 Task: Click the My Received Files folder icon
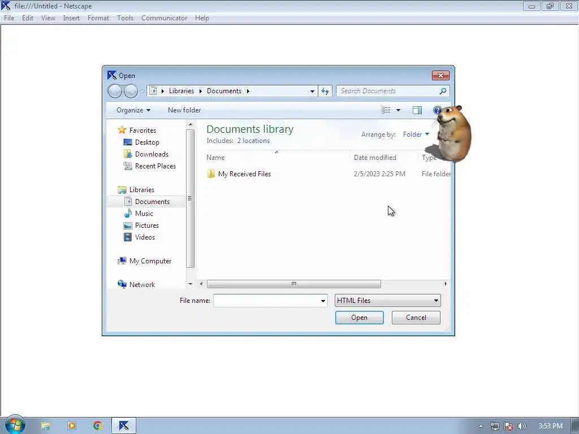click(x=211, y=174)
